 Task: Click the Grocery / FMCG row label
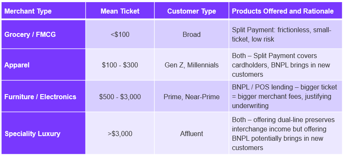click(x=44, y=34)
